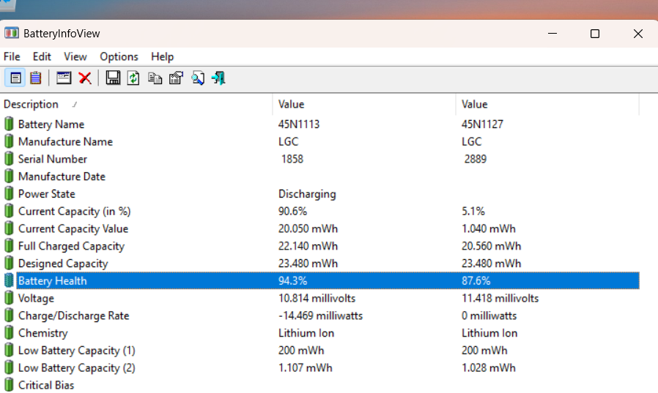658x393 pixels.
Task: Maximize the BatteryInfoView window
Action: pyautogui.click(x=595, y=34)
